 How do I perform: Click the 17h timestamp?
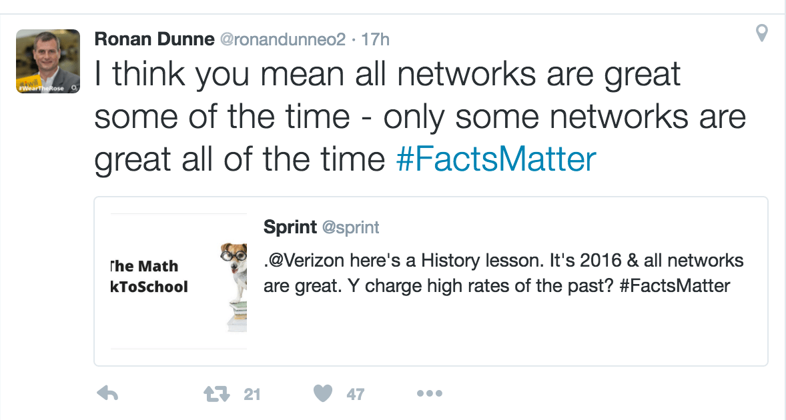[375, 39]
